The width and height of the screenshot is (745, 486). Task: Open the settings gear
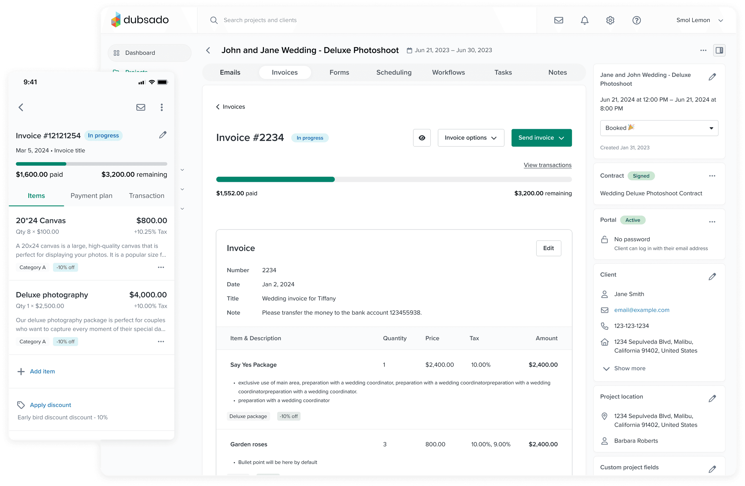tap(610, 20)
